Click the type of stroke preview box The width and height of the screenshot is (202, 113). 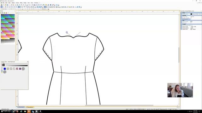coord(191,22)
